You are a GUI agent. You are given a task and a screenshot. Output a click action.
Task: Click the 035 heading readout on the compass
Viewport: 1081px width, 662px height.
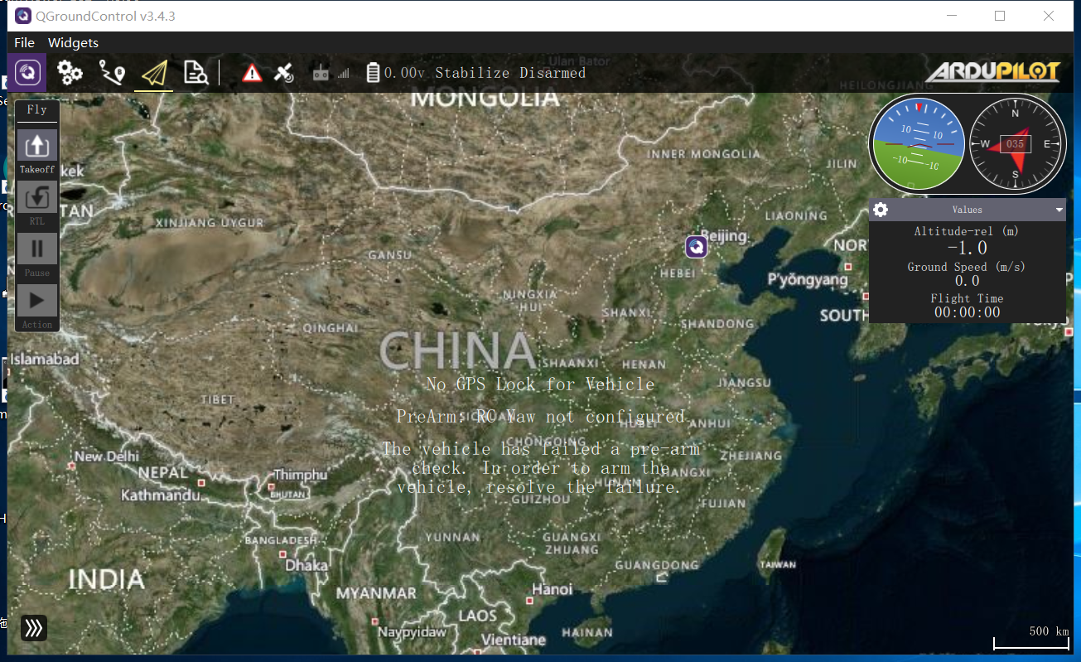(1015, 144)
